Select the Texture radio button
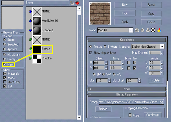This screenshot has width=171, height=122. (91, 46)
